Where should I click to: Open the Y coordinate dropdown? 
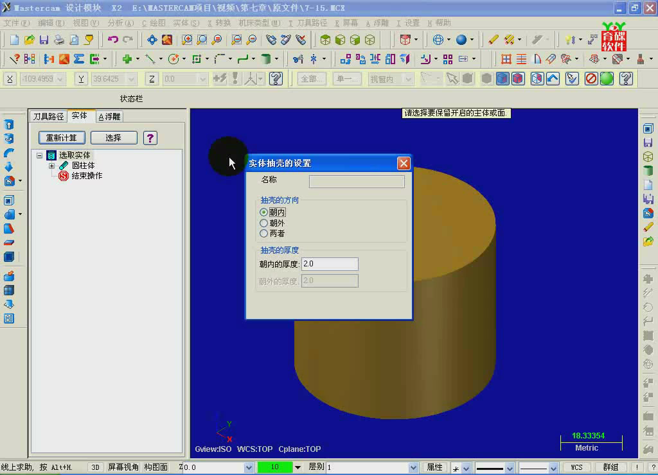tap(131, 79)
